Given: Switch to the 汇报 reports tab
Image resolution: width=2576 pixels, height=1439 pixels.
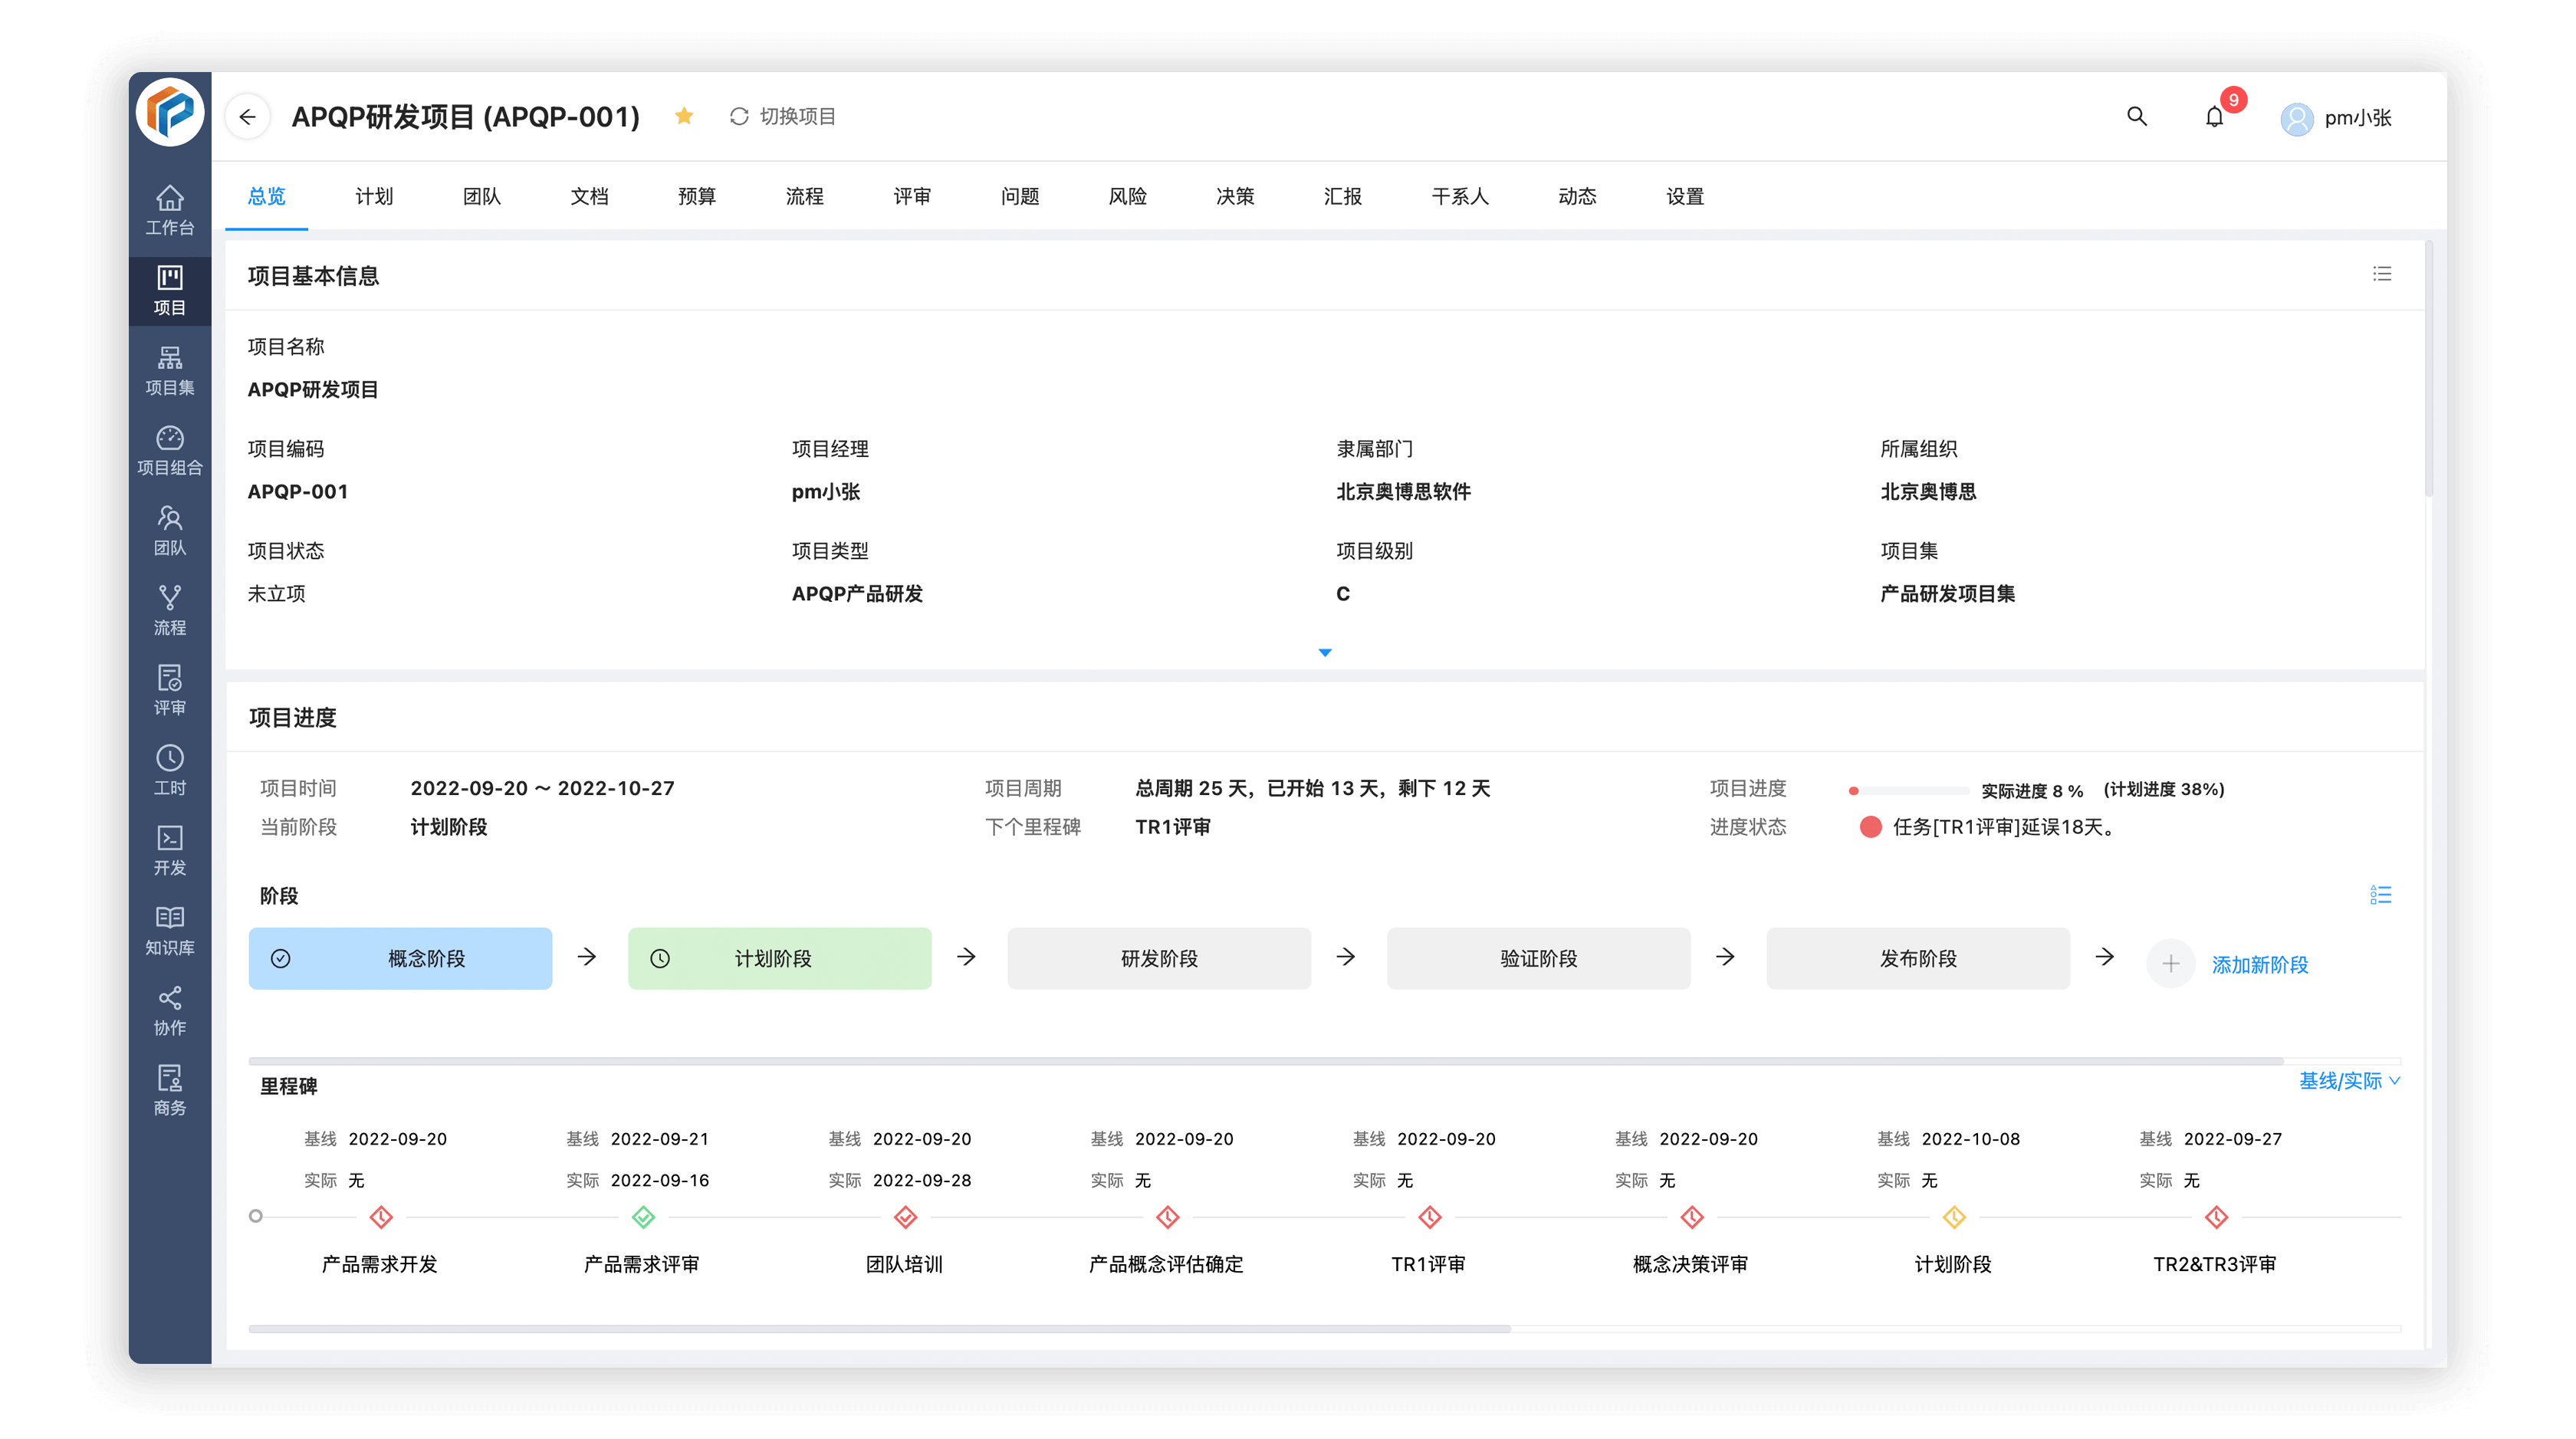Looking at the screenshot, I should pos(1342,196).
